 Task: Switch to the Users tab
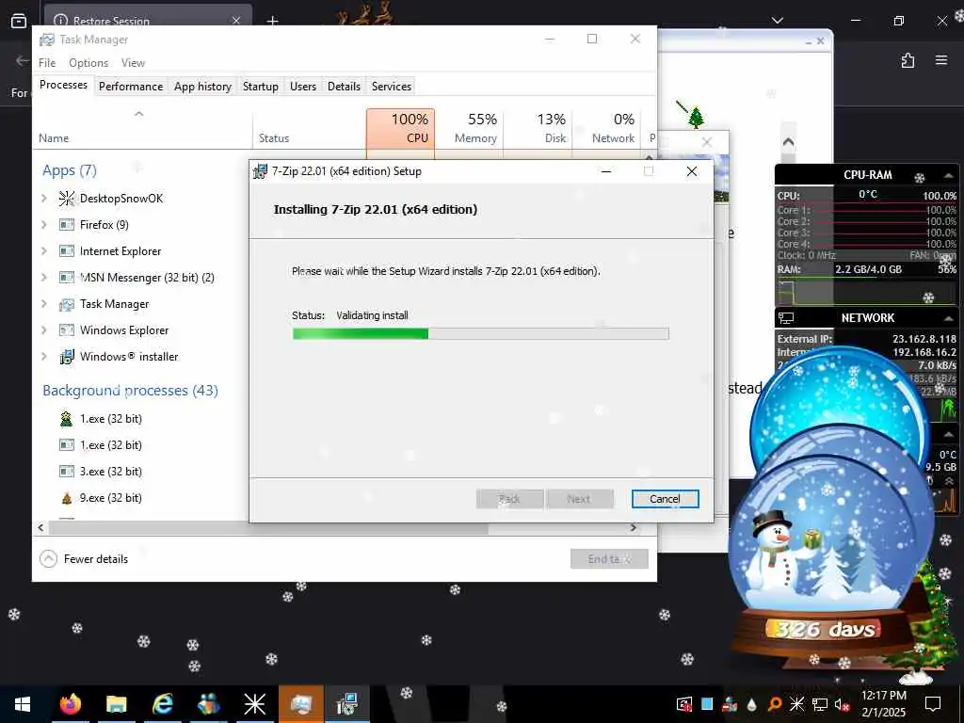[303, 86]
